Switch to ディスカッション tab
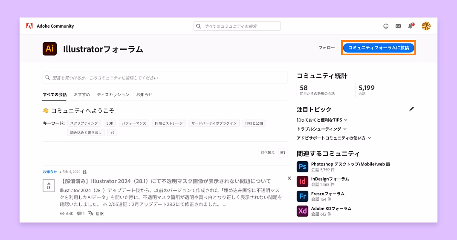Image resolution: width=457 pixels, height=240 pixels. click(113, 94)
